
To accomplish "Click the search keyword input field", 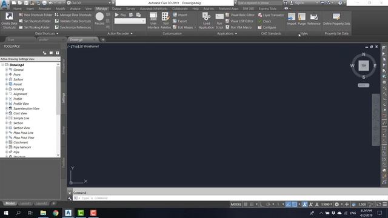I will pos(259,3).
